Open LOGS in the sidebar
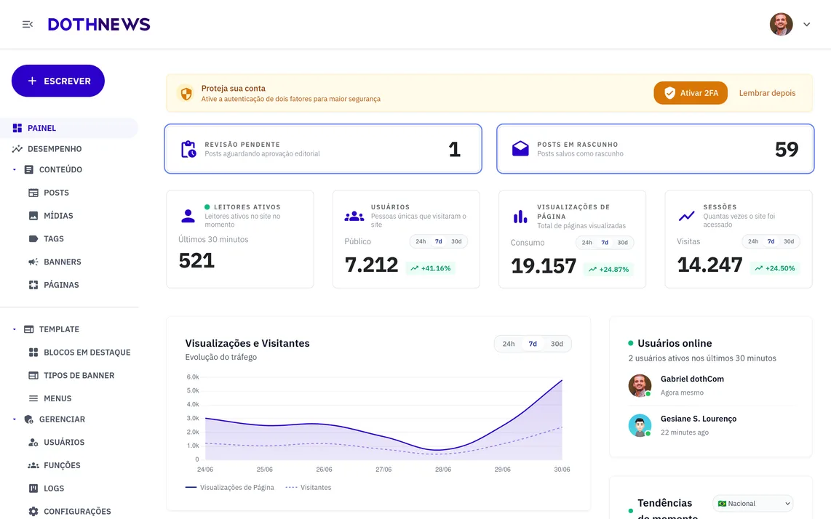 54,488
